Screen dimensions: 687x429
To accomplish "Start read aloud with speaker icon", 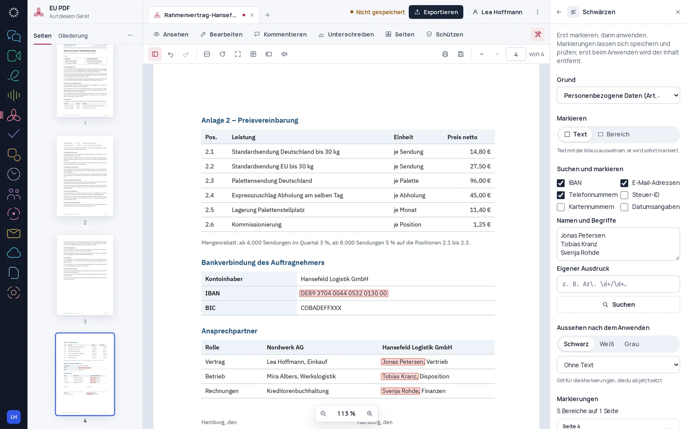I will [x=284, y=54].
